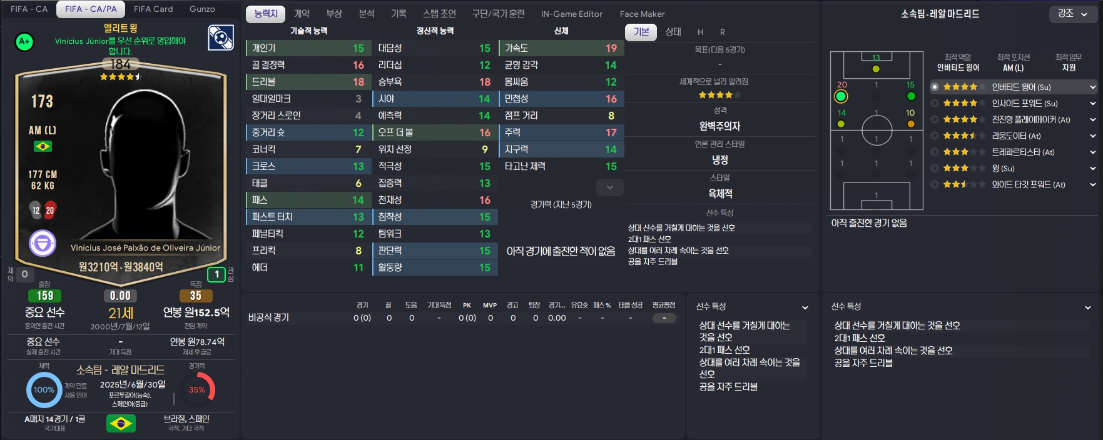Click the A+ grade badge icon

pos(24,41)
